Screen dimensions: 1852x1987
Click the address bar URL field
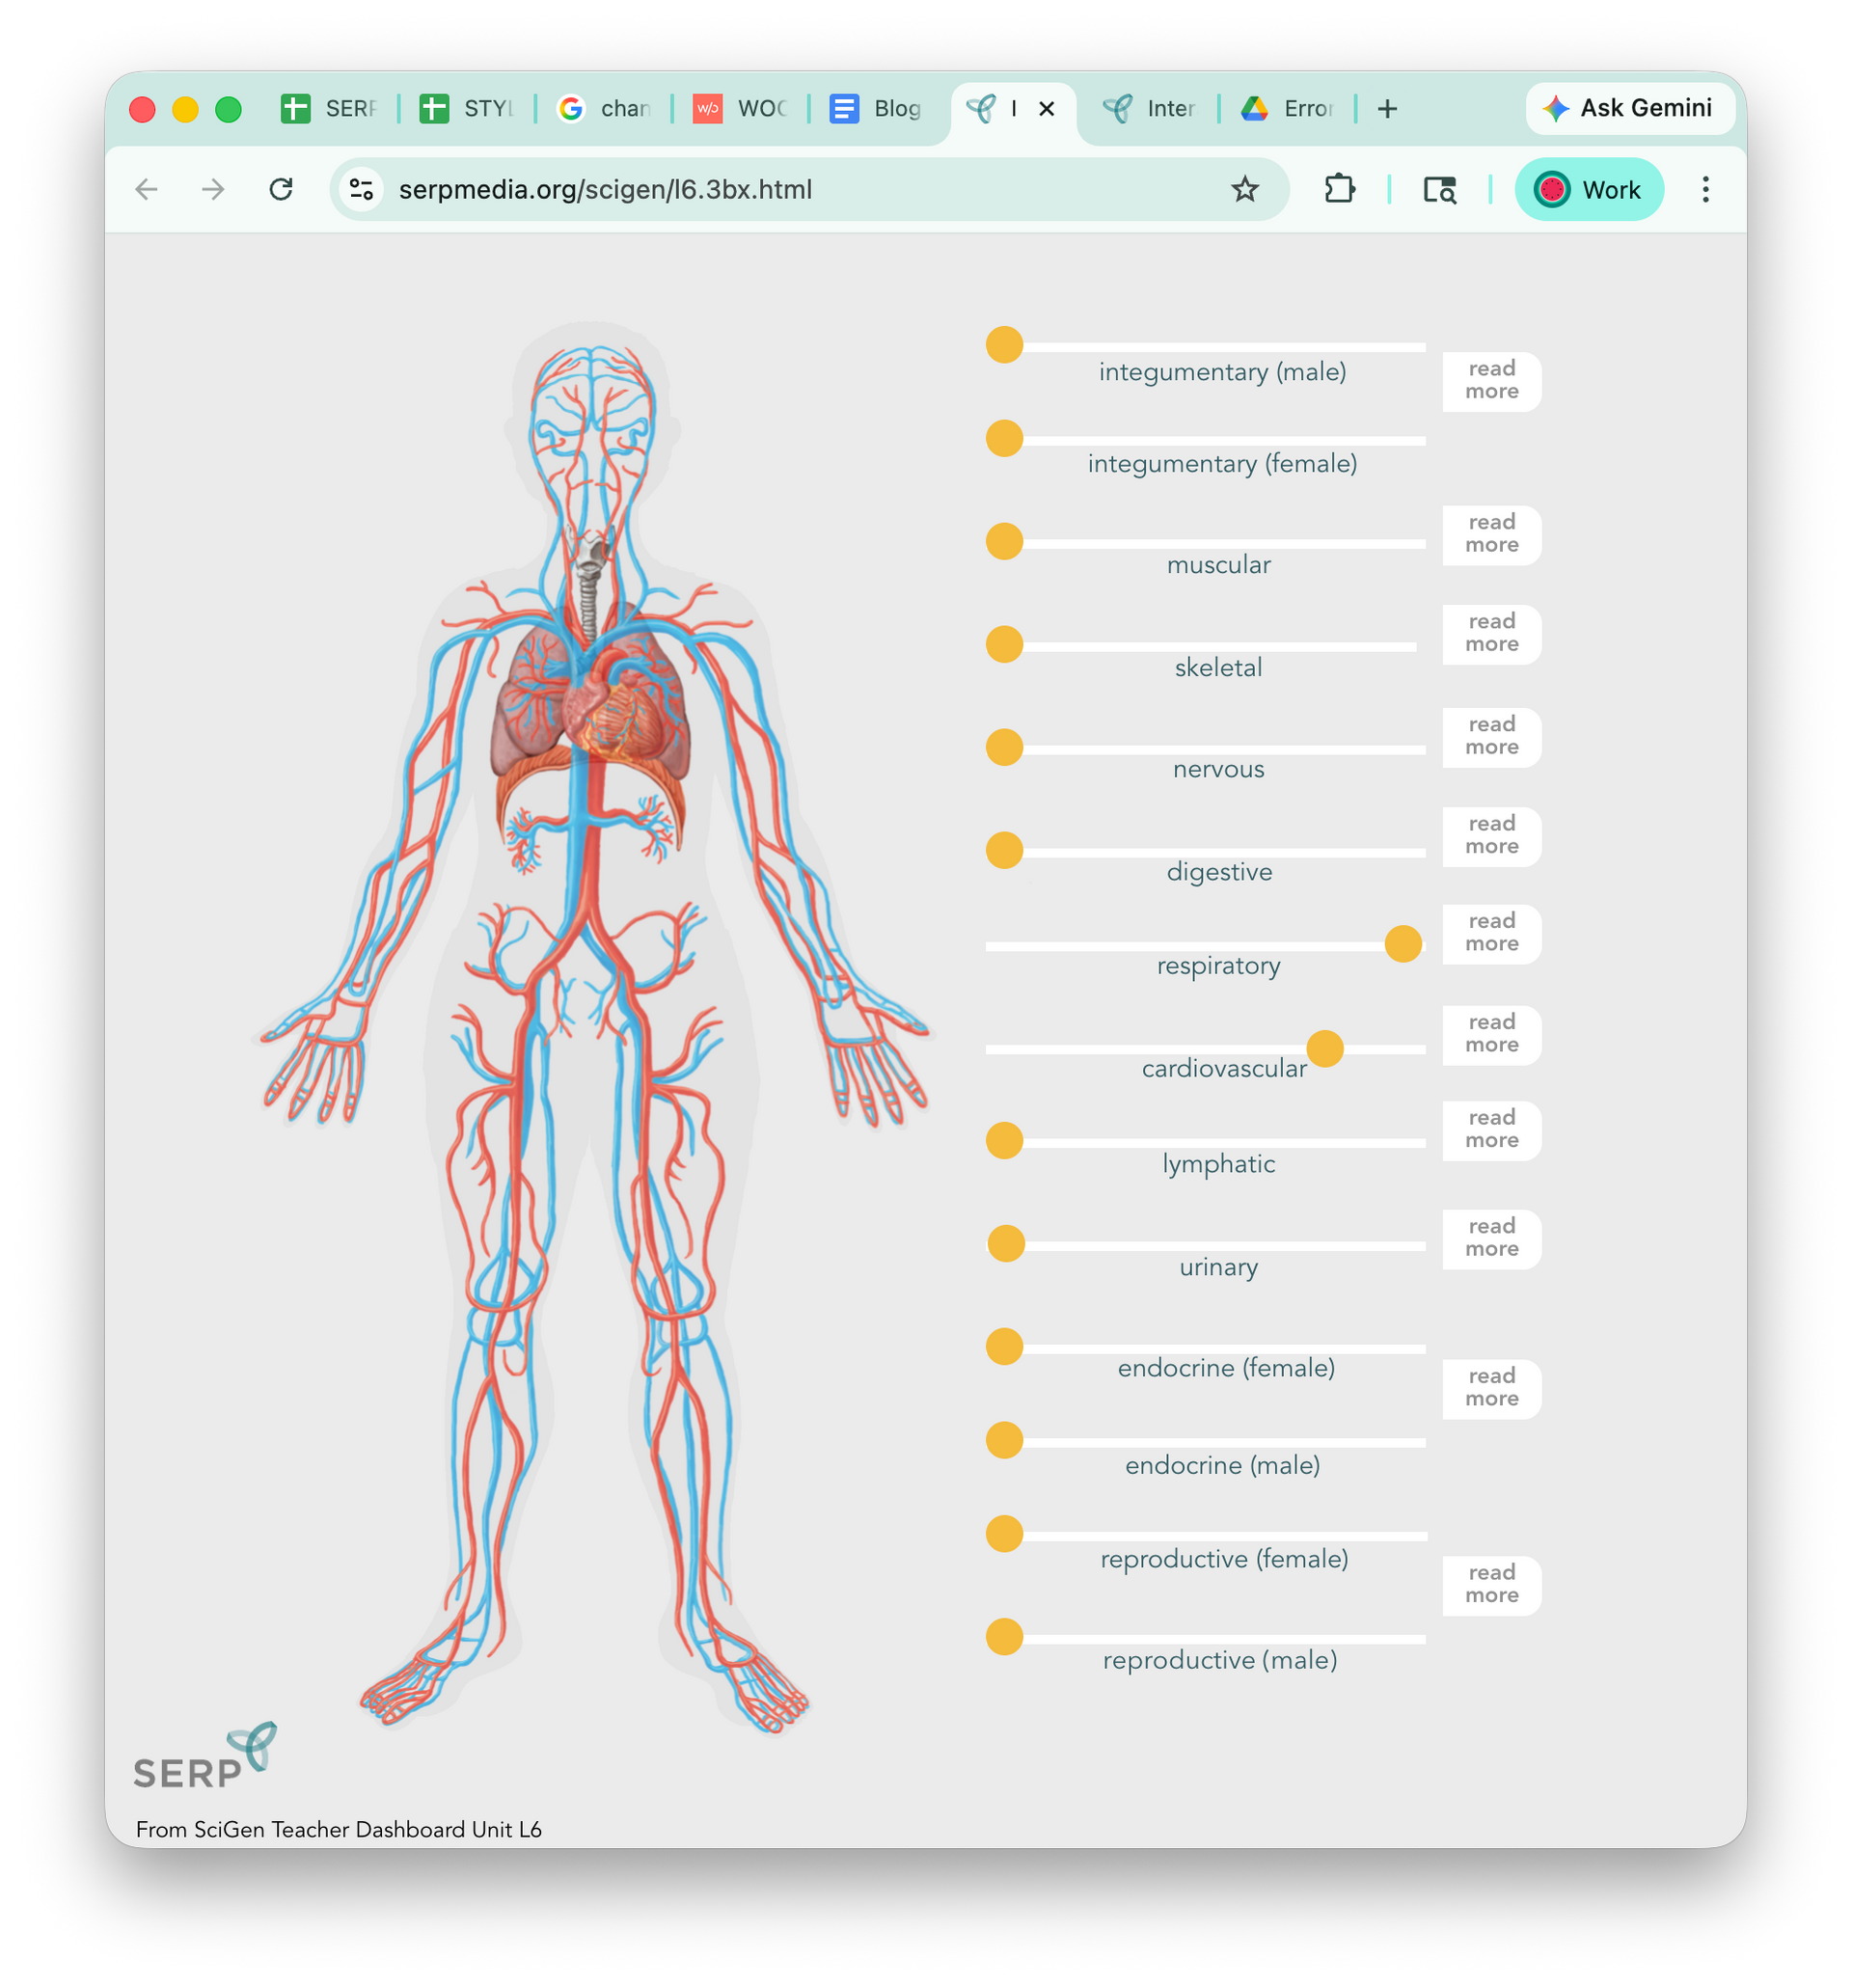[699, 189]
